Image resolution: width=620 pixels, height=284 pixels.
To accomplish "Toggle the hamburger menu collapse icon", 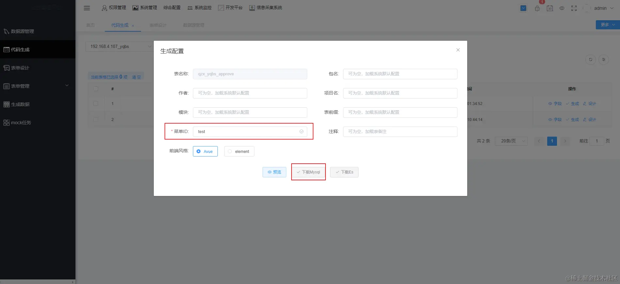I will pos(87,8).
